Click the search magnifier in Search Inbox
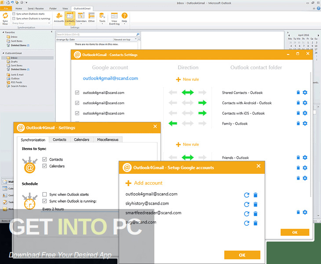This screenshot has height=264, width=321. pos(138,34)
